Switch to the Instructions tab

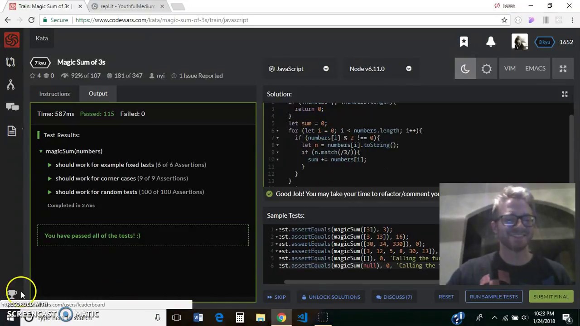click(x=54, y=94)
